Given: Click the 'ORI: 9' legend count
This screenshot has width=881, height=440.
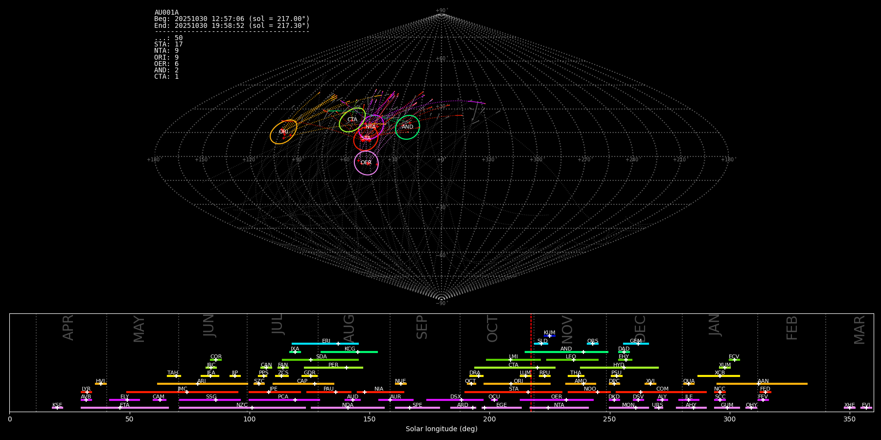Looking at the screenshot, I should coord(166,58).
